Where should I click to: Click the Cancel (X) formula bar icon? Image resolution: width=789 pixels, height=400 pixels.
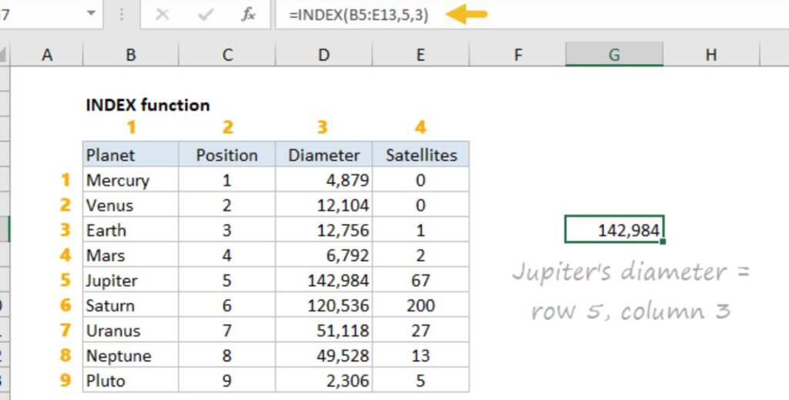(x=162, y=15)
